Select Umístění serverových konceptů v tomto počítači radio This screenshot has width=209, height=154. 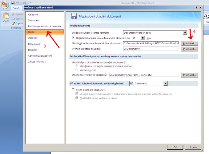[x=77, y=66]
